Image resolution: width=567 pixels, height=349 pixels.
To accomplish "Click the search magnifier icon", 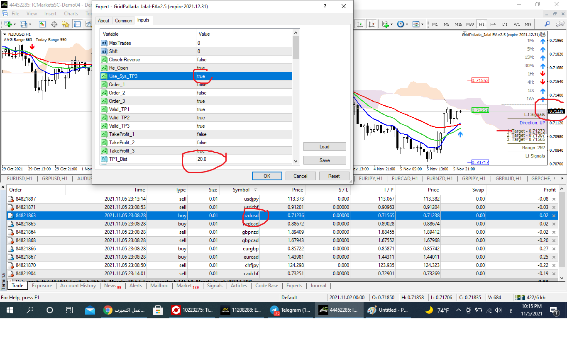I will [x=547, y=24].
